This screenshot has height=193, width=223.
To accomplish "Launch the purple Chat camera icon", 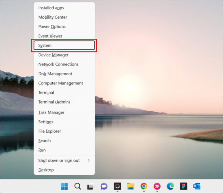I will click(x=104, y=186).
